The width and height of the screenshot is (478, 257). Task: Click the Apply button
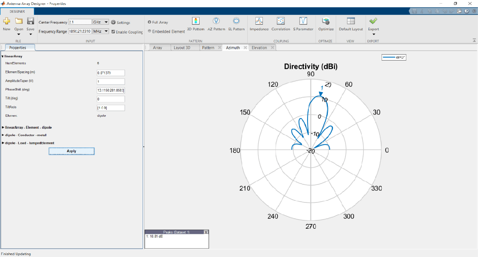coord(71,151)
